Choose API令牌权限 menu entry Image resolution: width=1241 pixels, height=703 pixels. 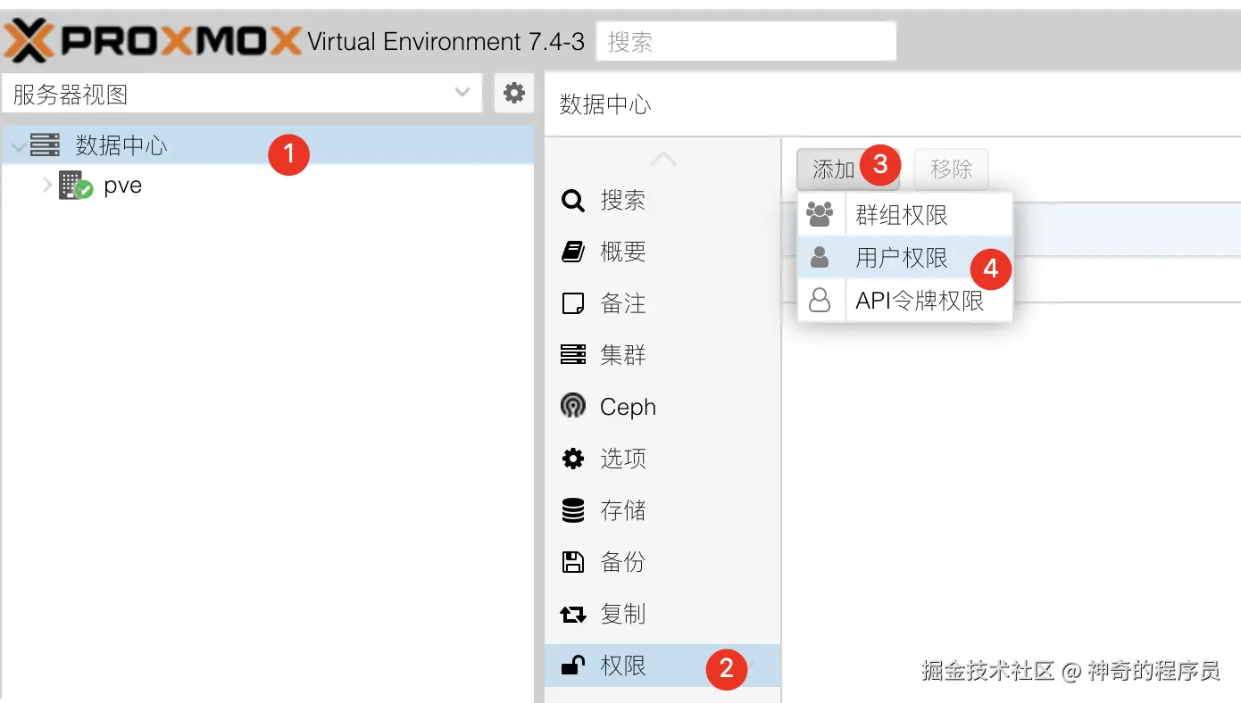[920, 301]
